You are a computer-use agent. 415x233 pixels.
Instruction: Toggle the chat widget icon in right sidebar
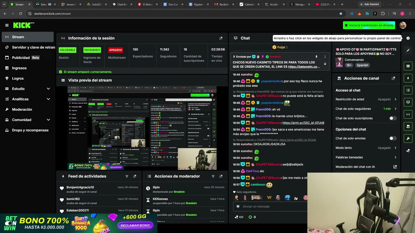click(408, 102)
